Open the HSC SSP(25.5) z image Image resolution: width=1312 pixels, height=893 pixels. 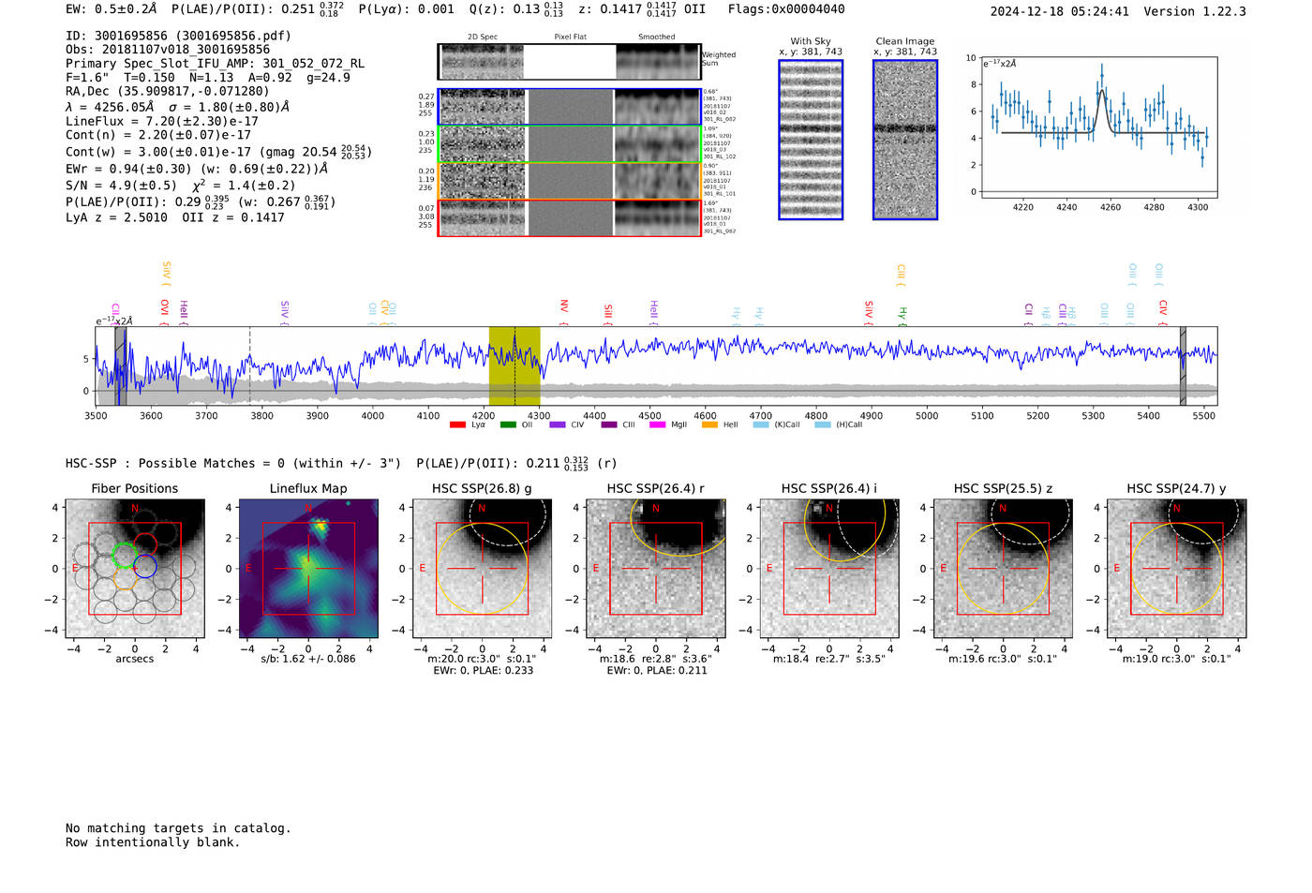click(1003, 569)
